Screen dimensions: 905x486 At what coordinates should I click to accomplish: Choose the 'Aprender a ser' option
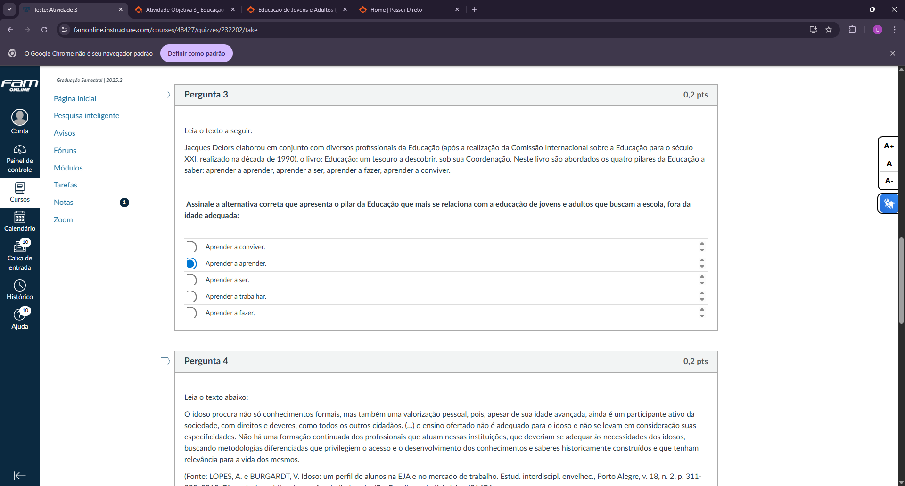coord(191,280)
